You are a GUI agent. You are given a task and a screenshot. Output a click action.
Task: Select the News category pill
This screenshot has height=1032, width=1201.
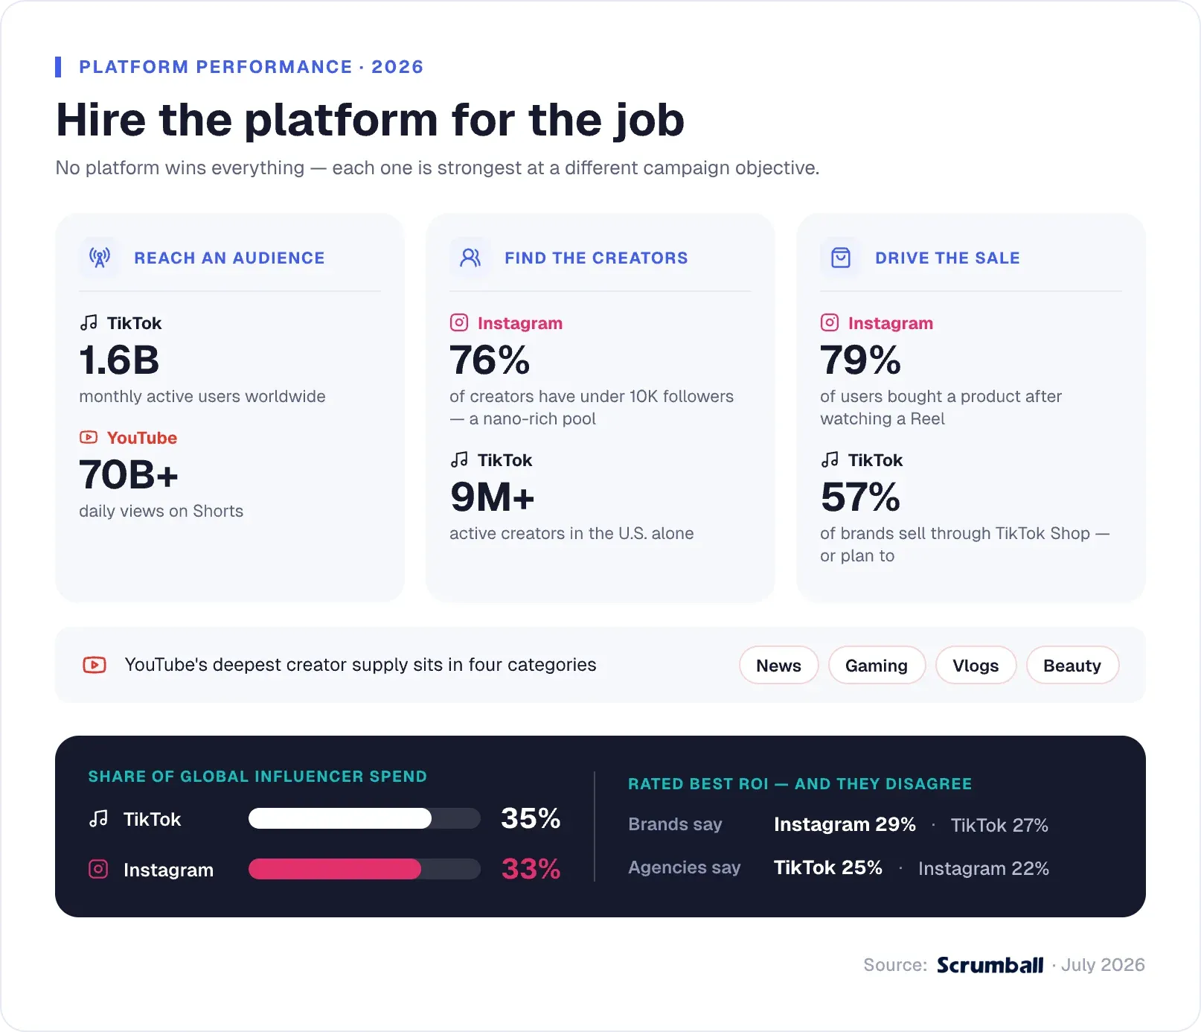point(779,665)
